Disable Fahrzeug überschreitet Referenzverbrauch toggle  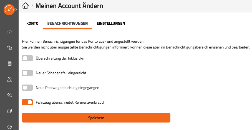pyautogui.click(x=27, y=102)
